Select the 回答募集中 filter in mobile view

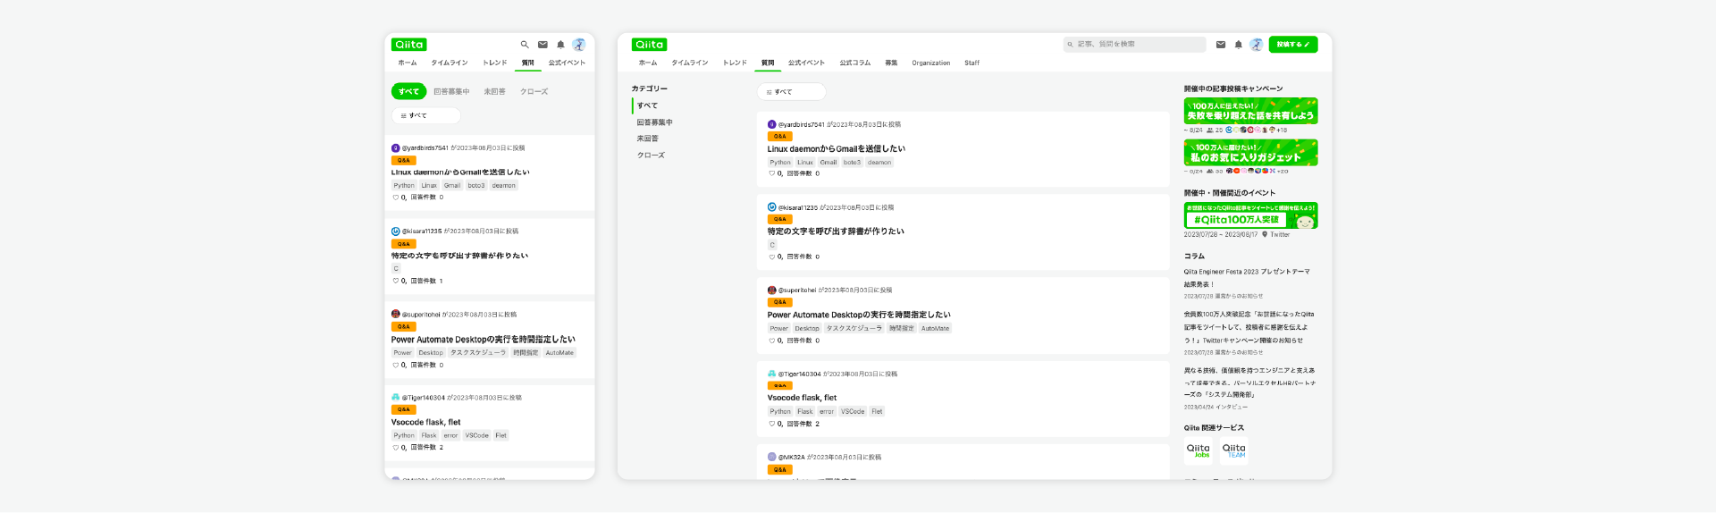pos(451,91)
